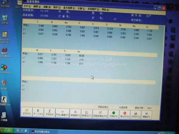Click the 类型标准化 status bar field
179x134 pixels.
coord(103,107)
